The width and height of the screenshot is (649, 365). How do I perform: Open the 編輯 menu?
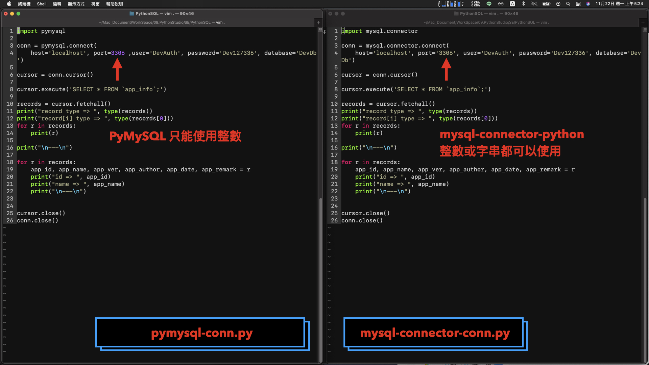tap(57, 4)
